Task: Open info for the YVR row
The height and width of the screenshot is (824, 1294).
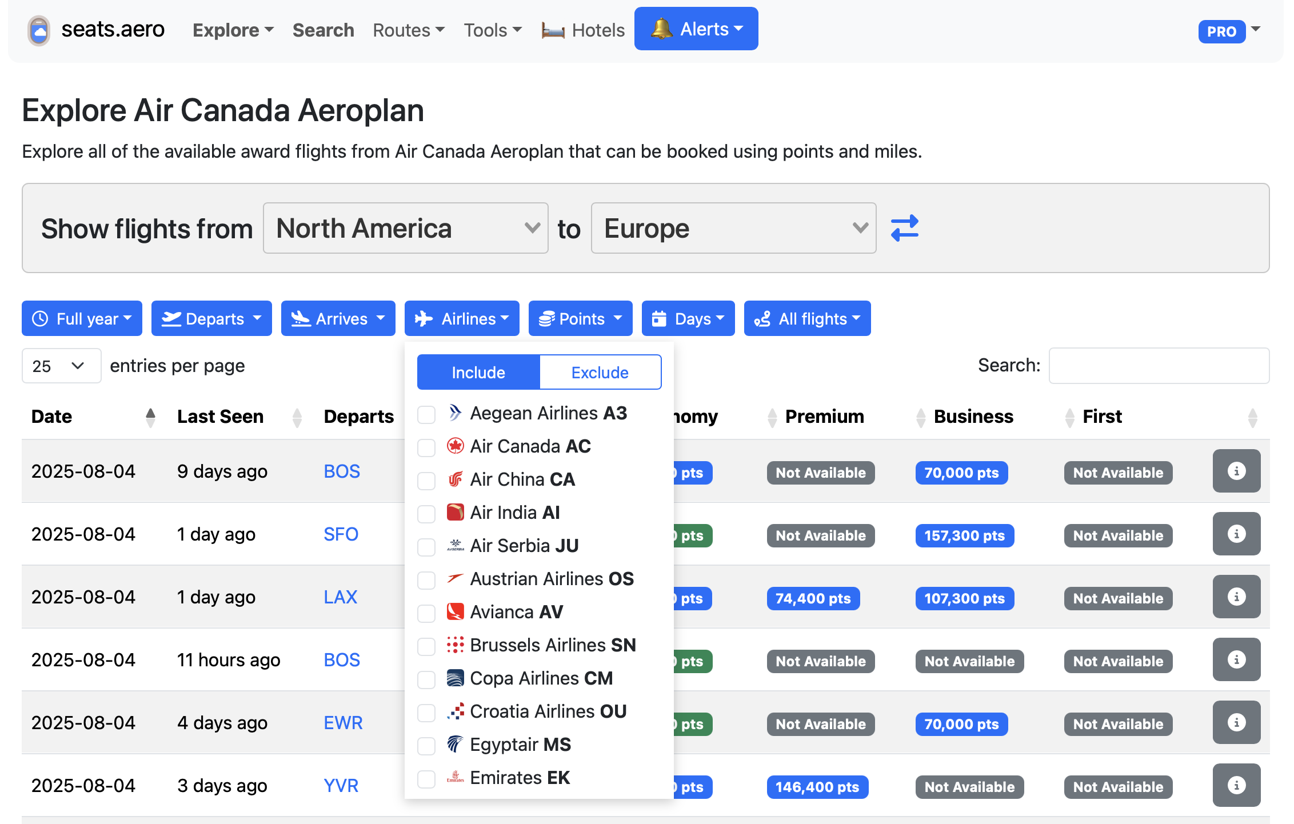Action: pyautogui.click(x=1236, y=785)
